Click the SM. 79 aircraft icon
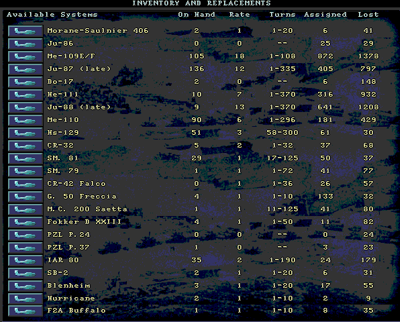Image resolution: width=400 pixels, height=322 pixels. [x=26, y=171]
